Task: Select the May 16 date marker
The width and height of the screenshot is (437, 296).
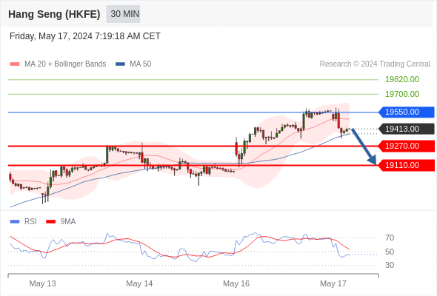Action: point(236,283)
